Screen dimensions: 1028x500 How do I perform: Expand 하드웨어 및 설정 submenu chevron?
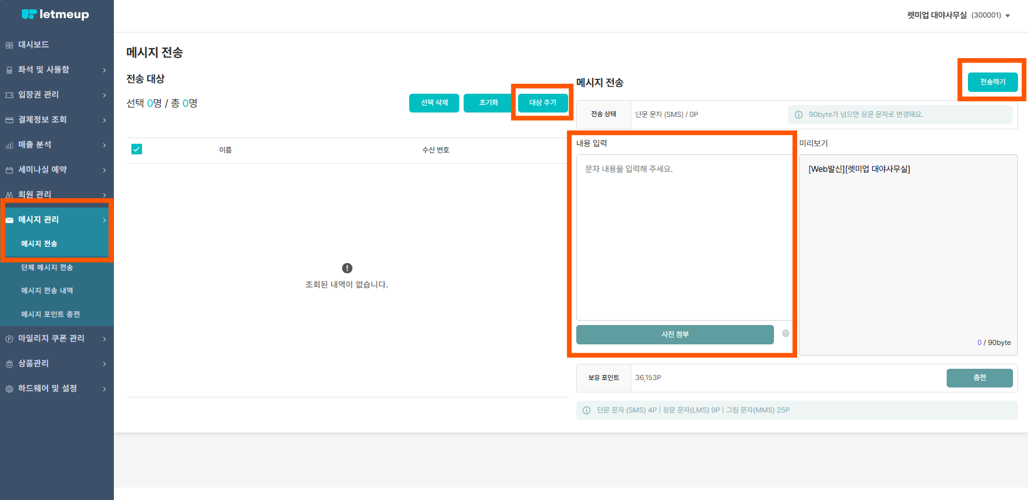click(x=104, y=389)
